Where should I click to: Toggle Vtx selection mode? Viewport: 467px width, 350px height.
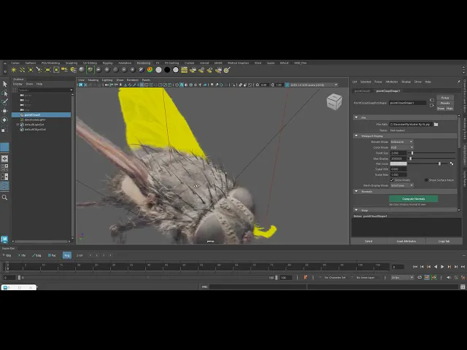(22, 255)
